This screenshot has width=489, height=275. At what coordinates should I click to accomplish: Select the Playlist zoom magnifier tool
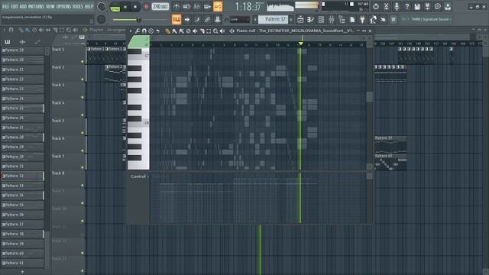pos(69,30)
